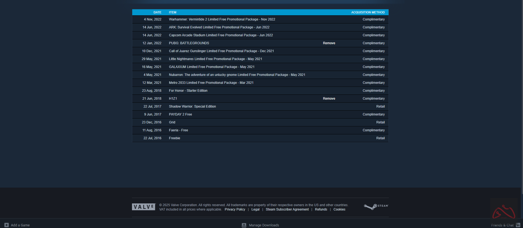Viewport: 523px width, 228px height.
Task: Open the Legal footer link
Action: (255, 209)
